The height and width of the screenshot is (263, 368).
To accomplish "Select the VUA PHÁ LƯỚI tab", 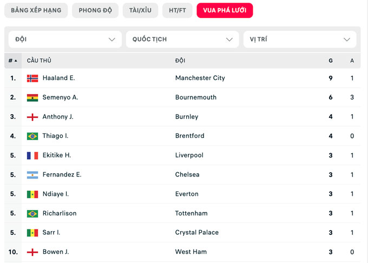I will point(225,10).
